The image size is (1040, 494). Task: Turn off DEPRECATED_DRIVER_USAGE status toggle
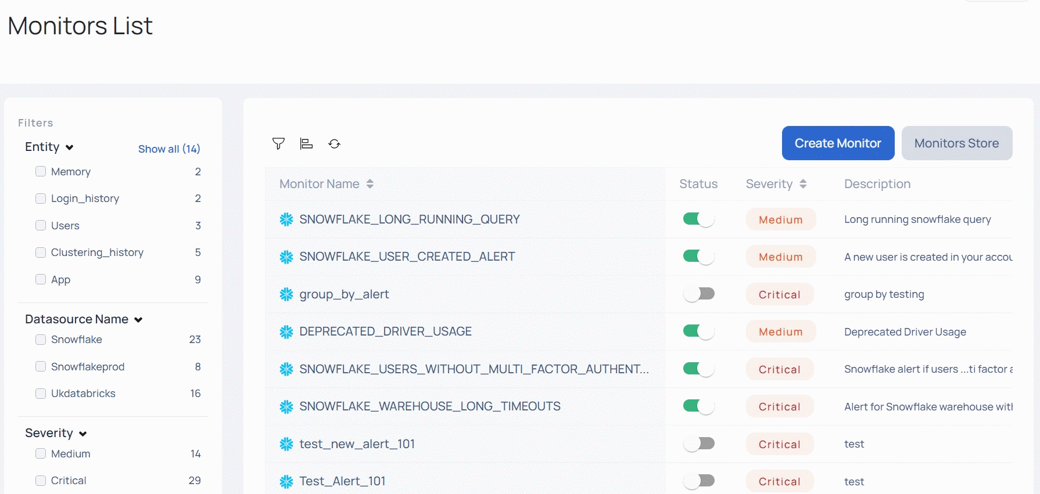(x=699, y=331)
